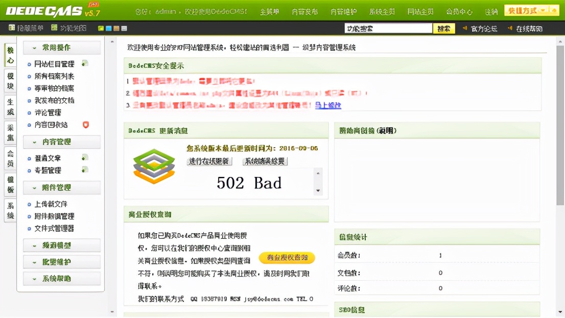Click the add icon beside 专题管理
This screenshot has width=565, height=318.
coord(85,169)
